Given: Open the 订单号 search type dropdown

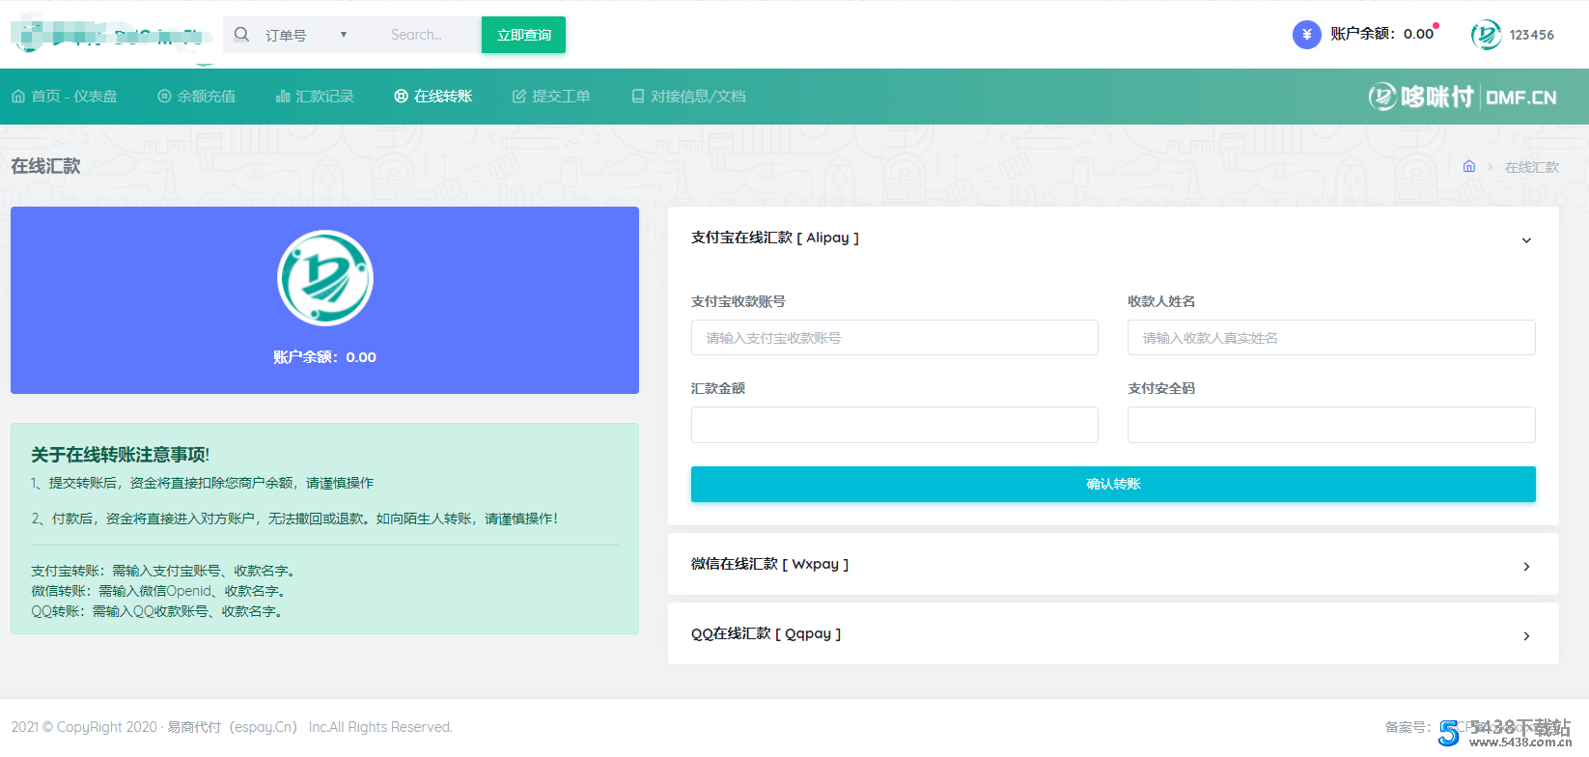Looking at the screenshot, I should pos(304,35).
